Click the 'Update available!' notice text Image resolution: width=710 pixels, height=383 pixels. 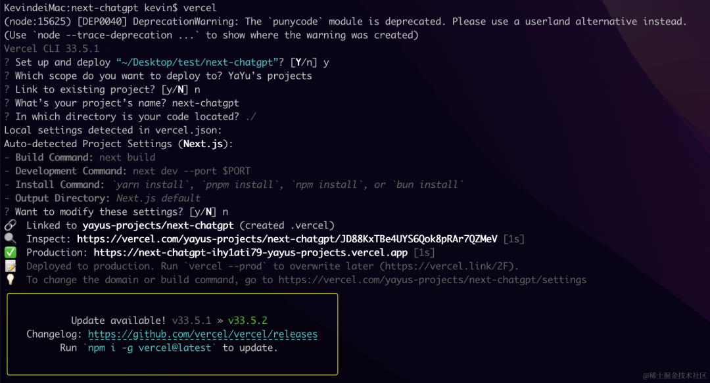tap(118, 321)
